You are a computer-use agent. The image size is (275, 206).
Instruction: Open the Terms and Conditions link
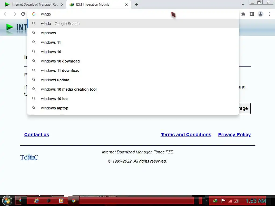click(x=186, y=135)
